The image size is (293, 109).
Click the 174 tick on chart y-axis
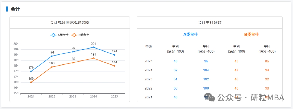[x=16, y=77]
